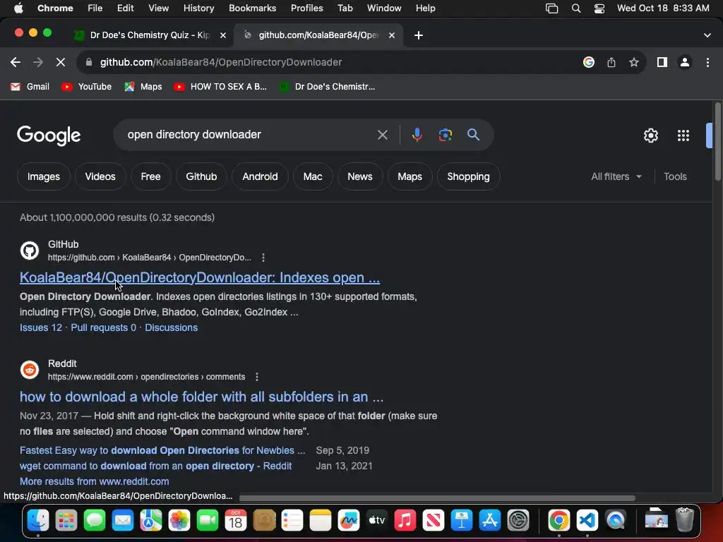Open the Chrome profile icon

pyautogui.click(x=685, y=62)
